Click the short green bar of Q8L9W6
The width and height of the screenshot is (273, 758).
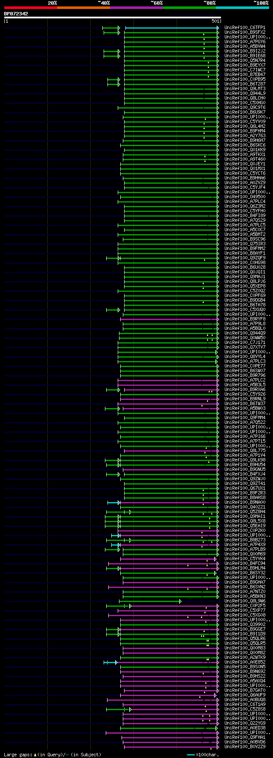[x=150, y=601]
